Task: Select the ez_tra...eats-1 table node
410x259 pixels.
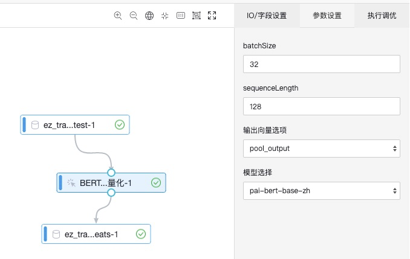Action: tap(91, 234)
